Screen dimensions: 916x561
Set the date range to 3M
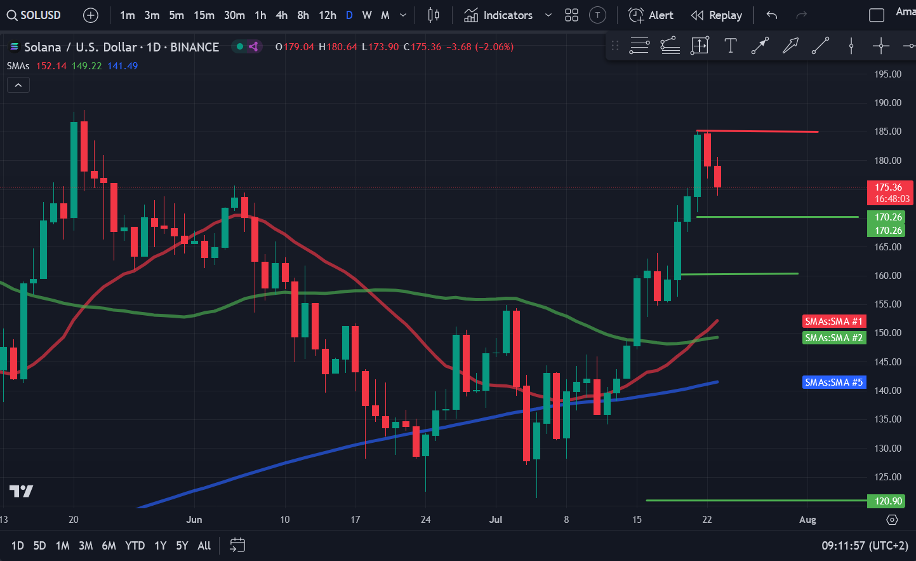point(86,546)
